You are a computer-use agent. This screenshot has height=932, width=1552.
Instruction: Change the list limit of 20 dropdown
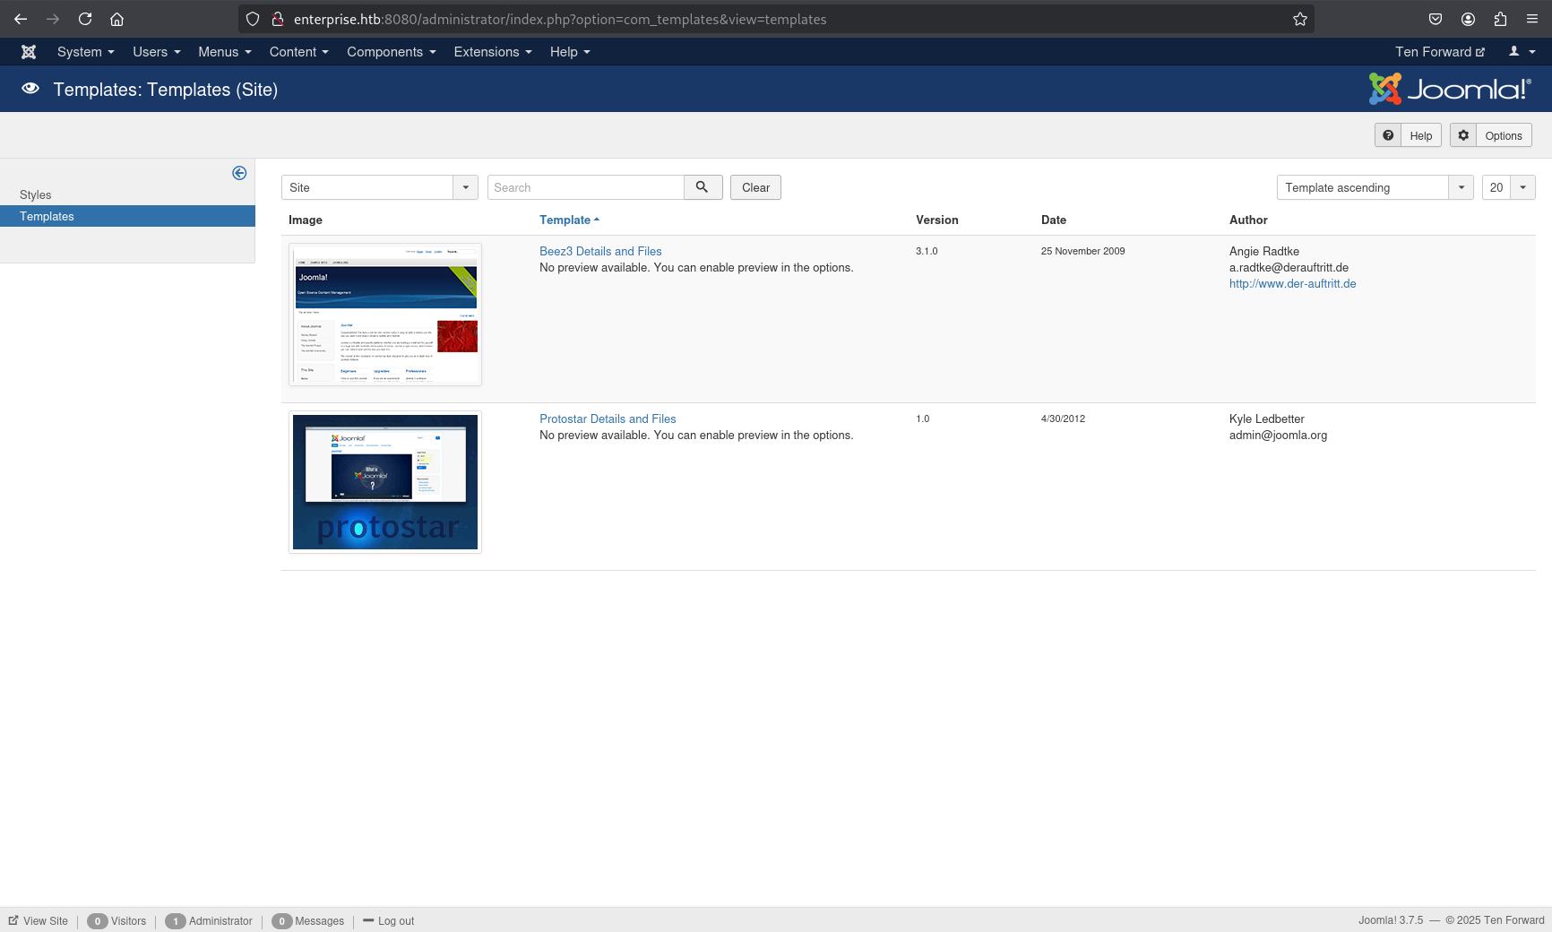[1522, 187]
